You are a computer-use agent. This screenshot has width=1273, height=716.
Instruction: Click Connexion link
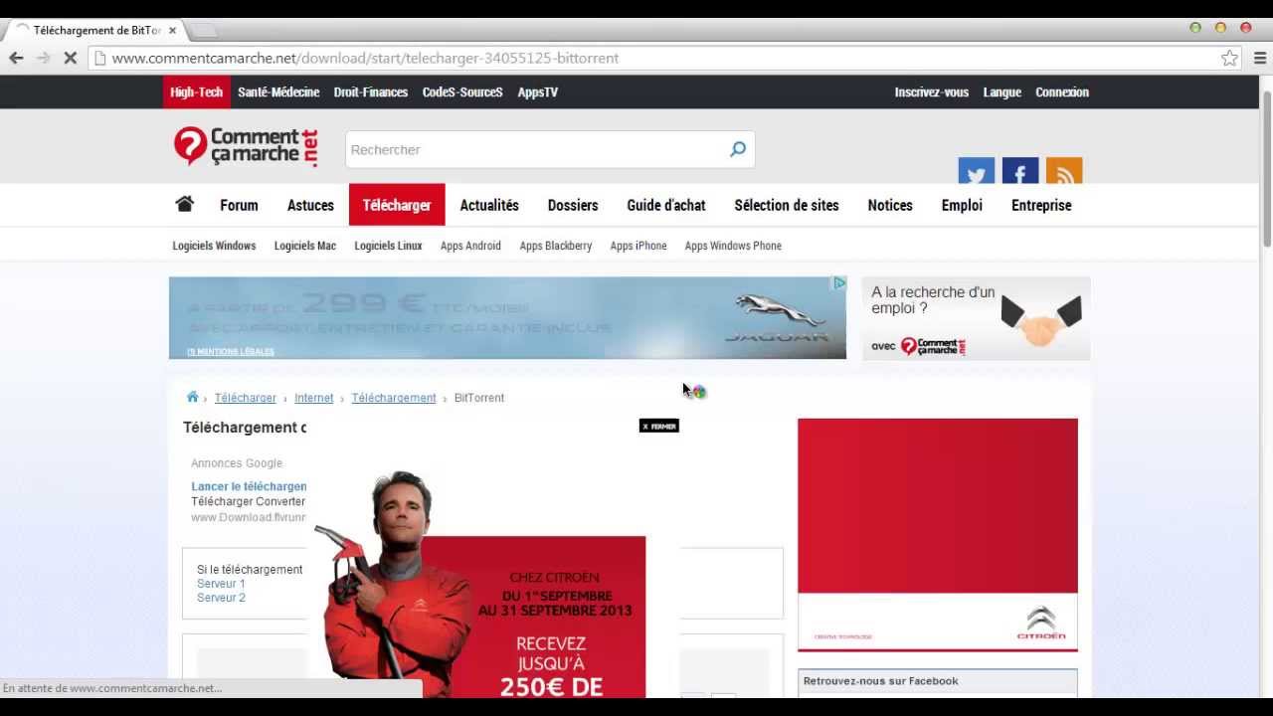1062,91
